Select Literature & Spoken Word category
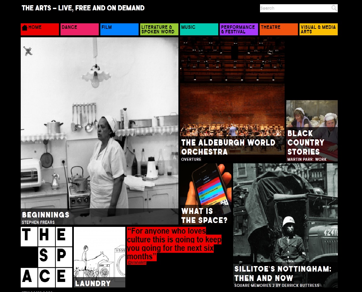Viewport: 362px width, 292px height. click(159, 29)
